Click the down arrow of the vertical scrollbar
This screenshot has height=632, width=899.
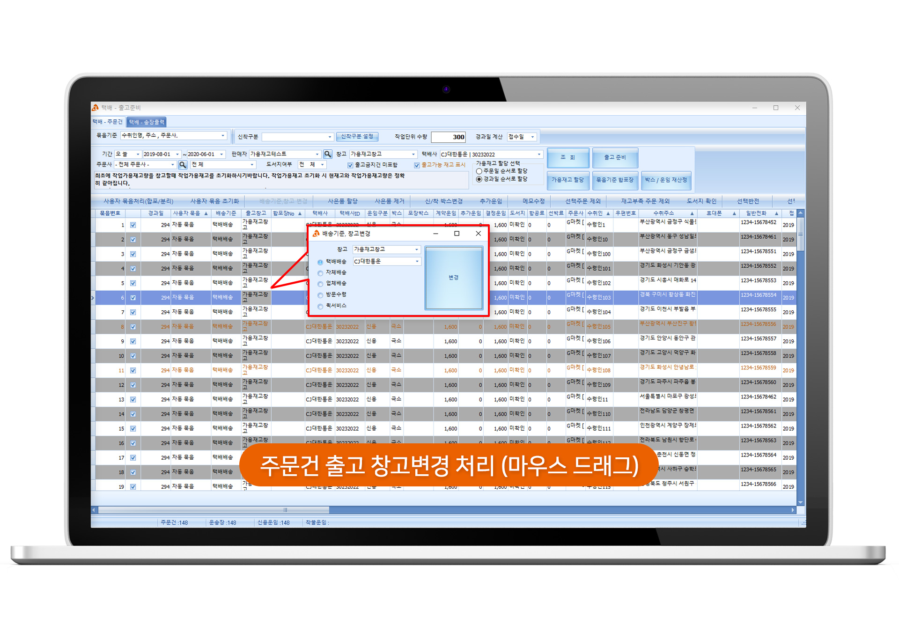click(x=800, y=502)
